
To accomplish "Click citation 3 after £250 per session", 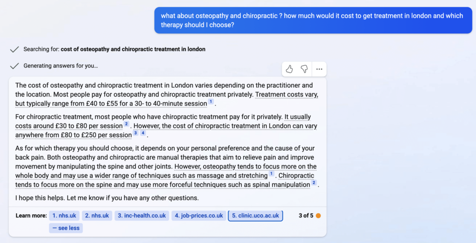I will (x=135, y=133).
